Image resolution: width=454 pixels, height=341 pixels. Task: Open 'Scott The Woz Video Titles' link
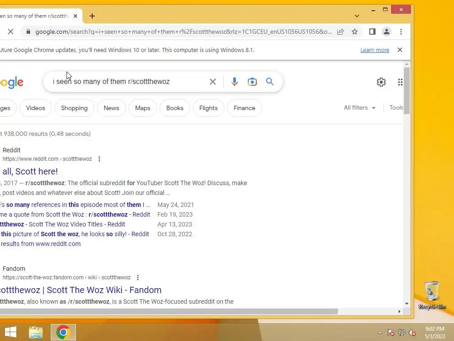pos(63,224)
